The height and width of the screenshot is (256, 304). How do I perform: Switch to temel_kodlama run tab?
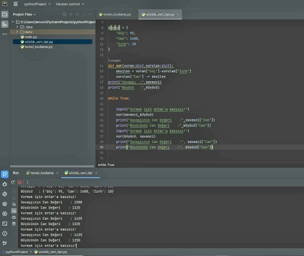[40, 173]
